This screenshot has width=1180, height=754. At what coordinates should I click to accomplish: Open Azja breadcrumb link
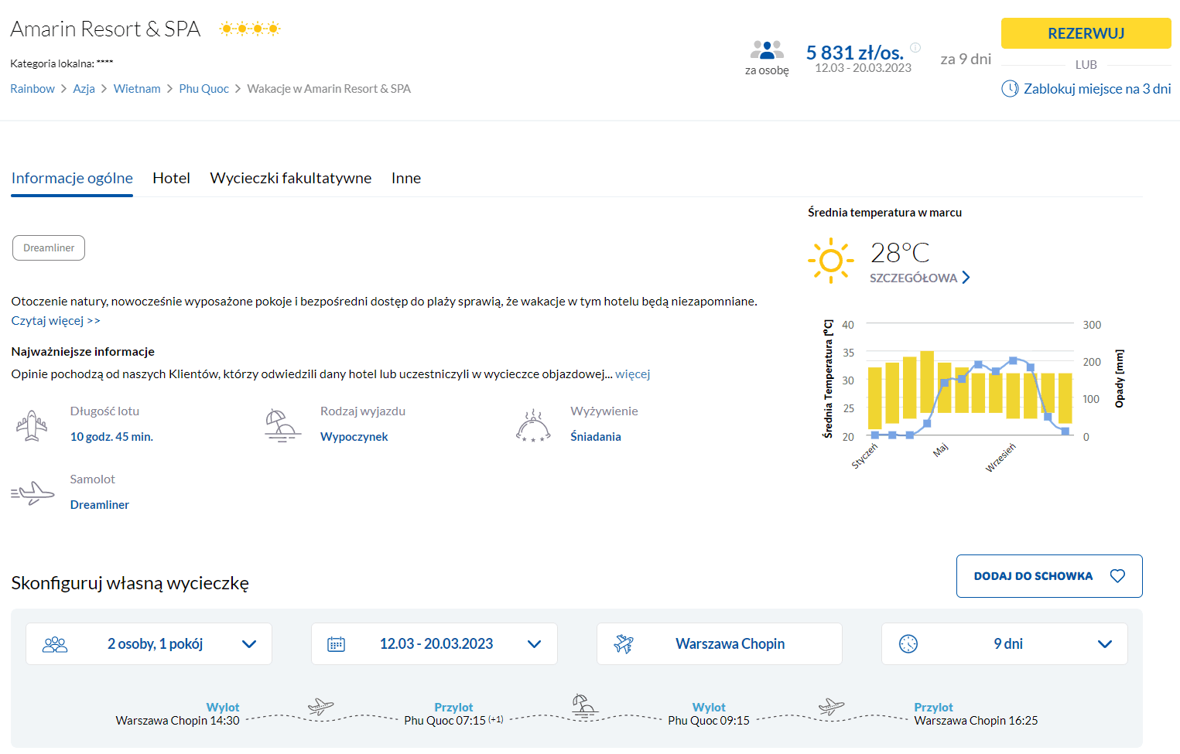[x=84, y=89]
